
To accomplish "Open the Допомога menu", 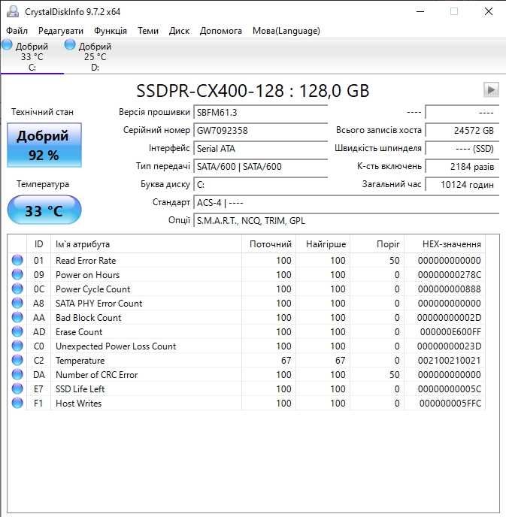I will coord(221,31).
